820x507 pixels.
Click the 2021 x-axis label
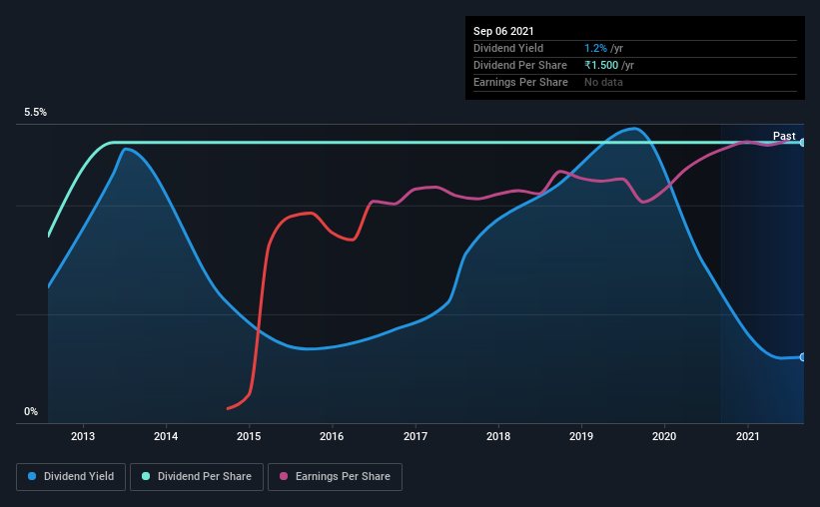click(748, 436)
